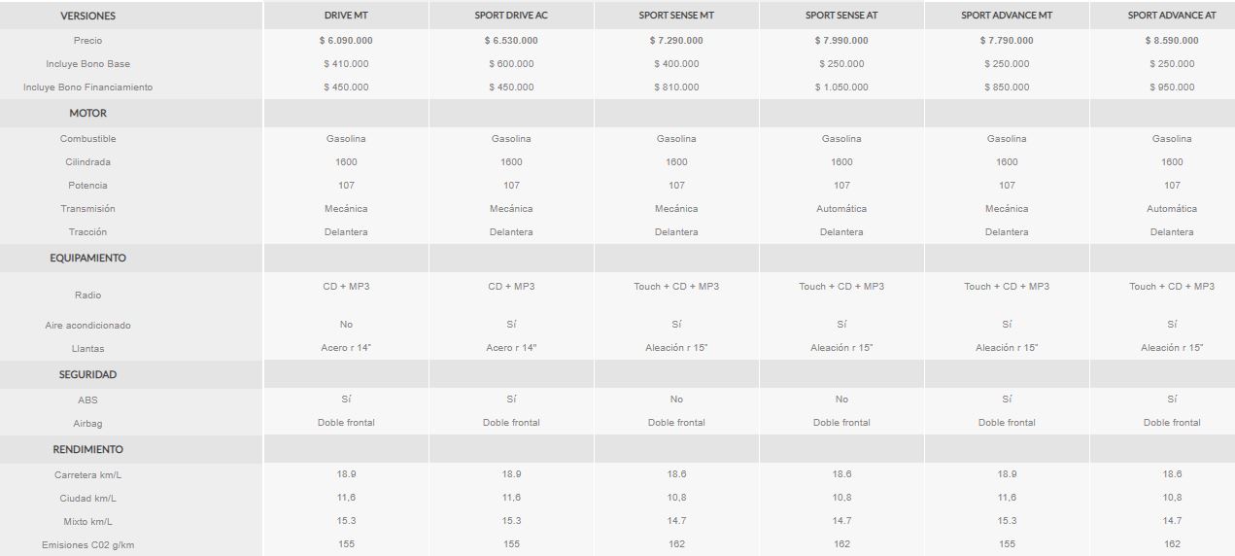Image resolution: width=1235 pixels, height=556 pixels.
Task: Click the VERSIONES header cell
Action: (x=87, y=16)
